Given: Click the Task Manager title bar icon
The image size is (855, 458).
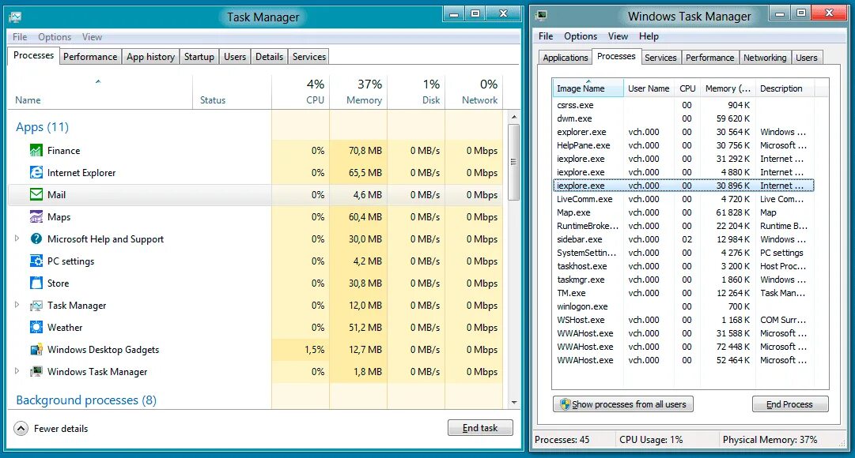Looking at the screenshot, I should [15, 17].
